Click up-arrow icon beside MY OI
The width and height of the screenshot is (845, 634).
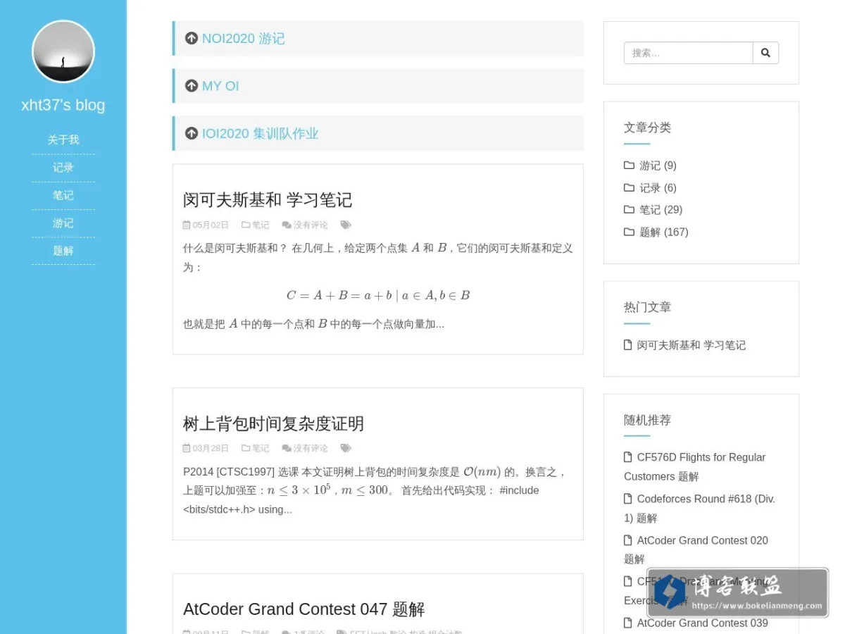(x=192, y=85)
